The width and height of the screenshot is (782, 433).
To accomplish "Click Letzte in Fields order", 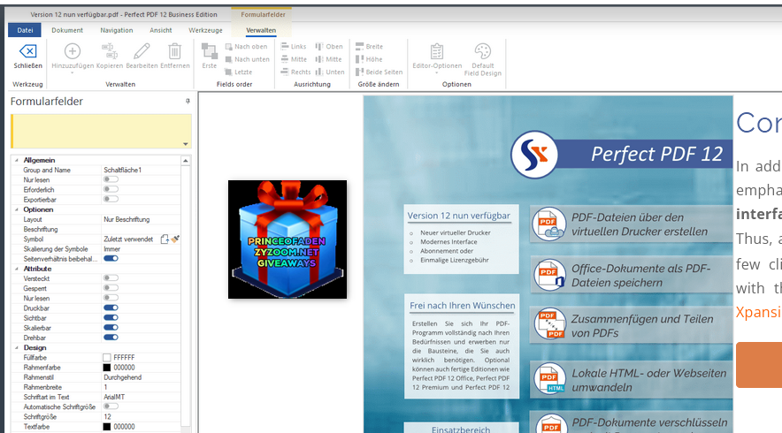I will (238, 72).
